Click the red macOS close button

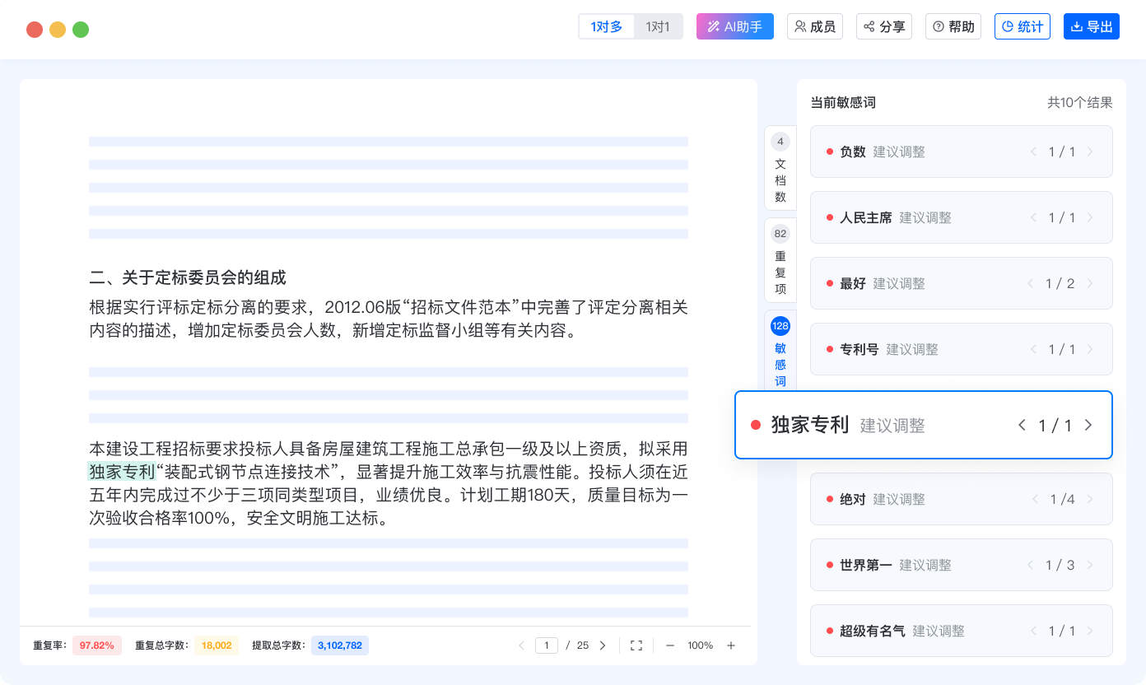[35, 30]
